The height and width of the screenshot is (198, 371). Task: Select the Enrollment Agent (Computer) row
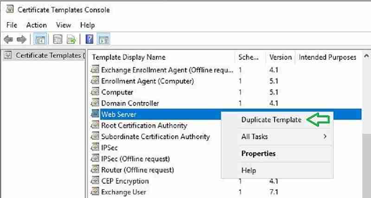225,81
